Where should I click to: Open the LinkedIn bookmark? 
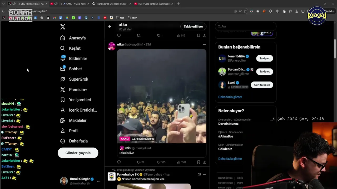click(x=35, y=18)
